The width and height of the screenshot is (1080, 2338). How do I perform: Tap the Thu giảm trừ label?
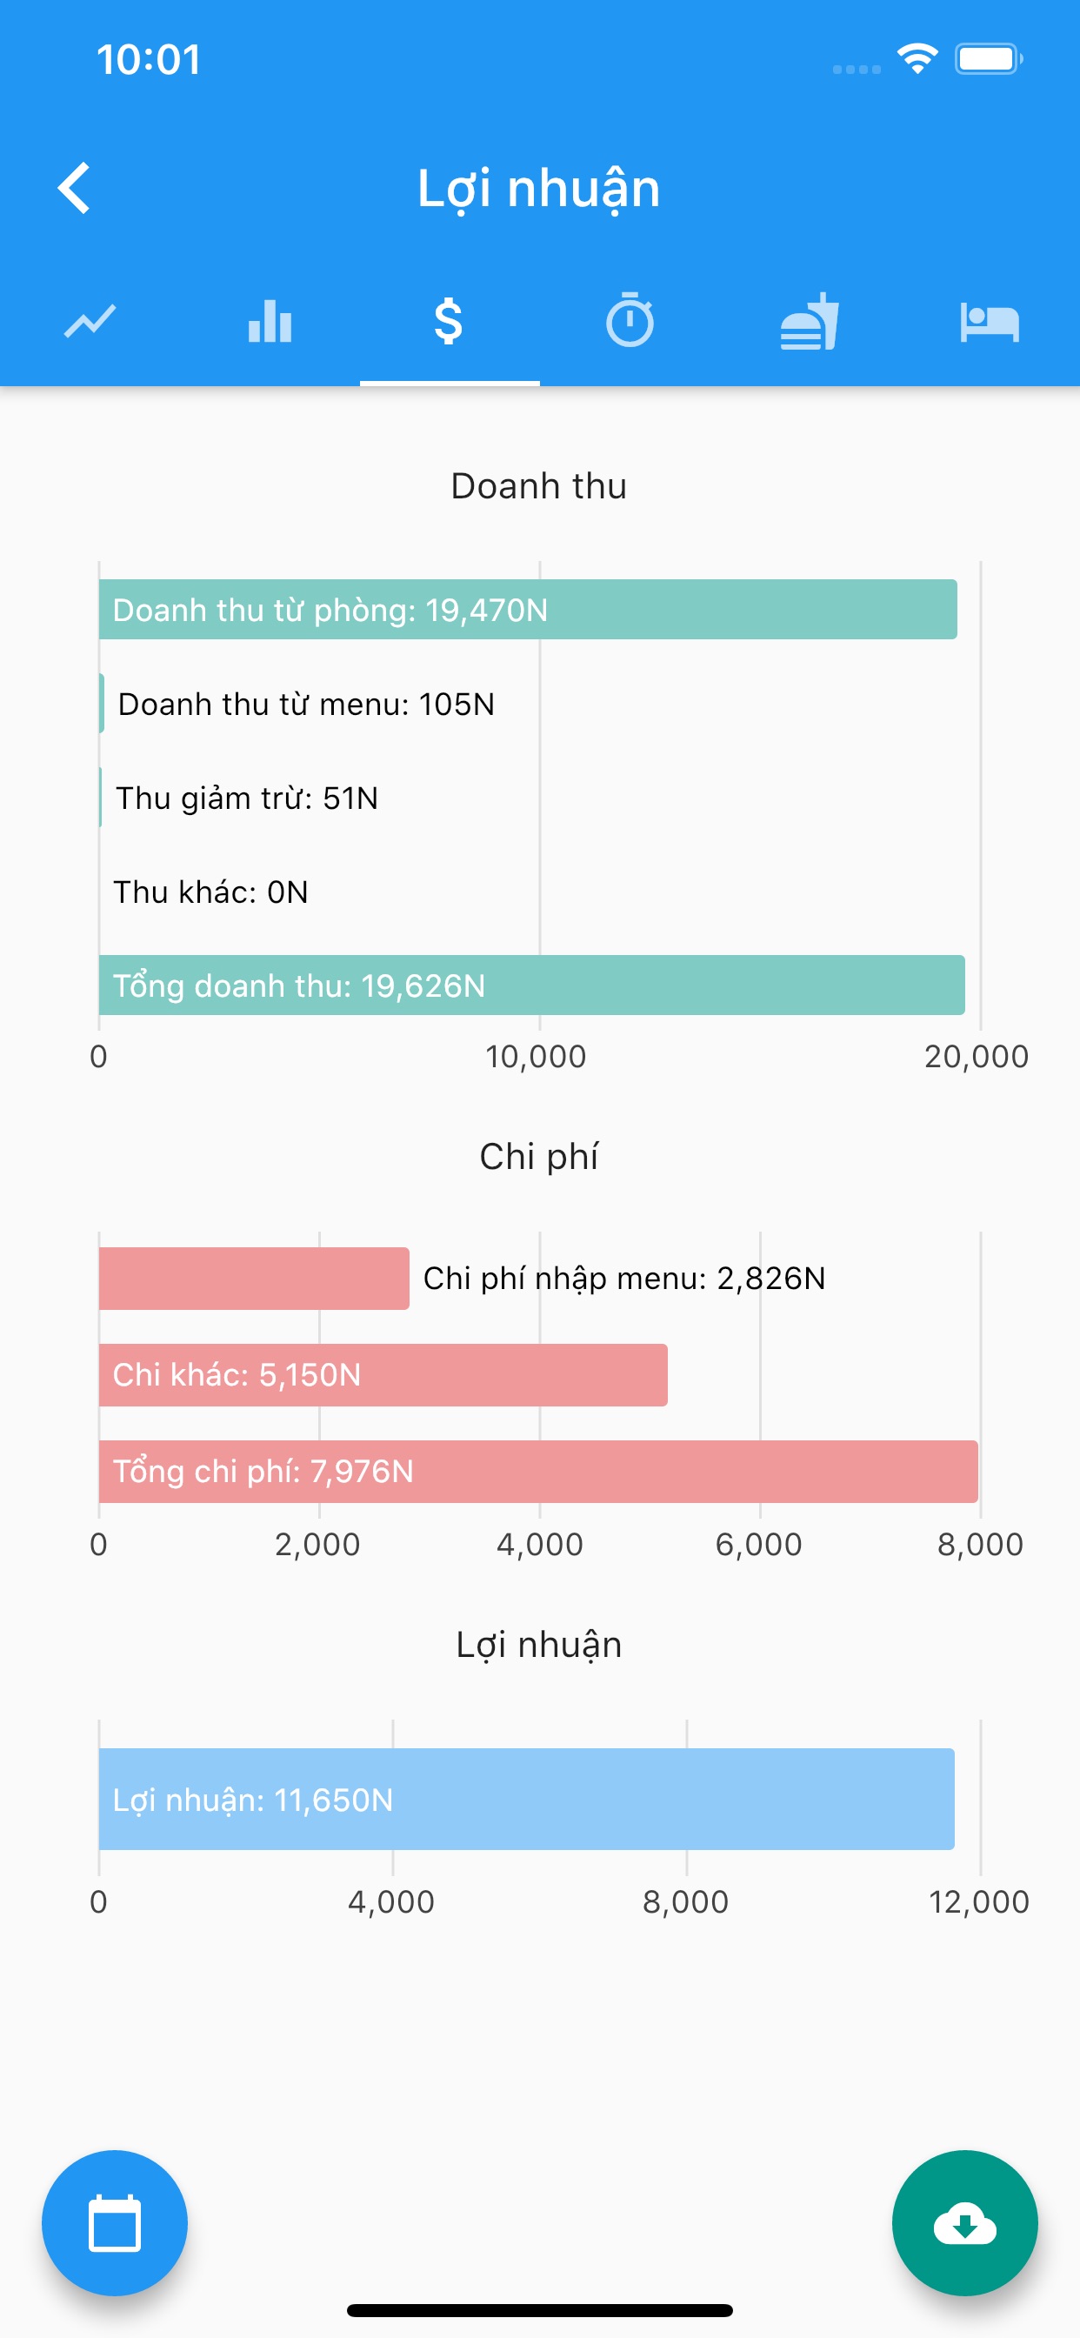click(247, 798)
